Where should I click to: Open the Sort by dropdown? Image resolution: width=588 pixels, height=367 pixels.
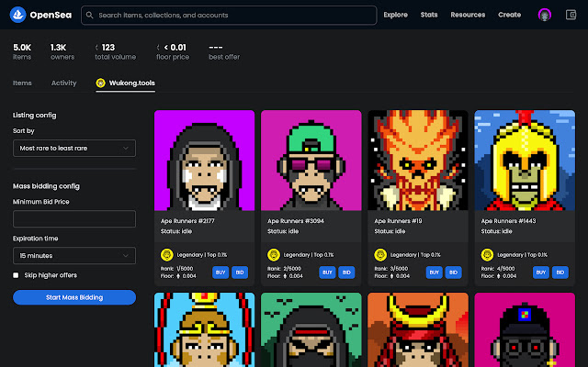(74, 149)
